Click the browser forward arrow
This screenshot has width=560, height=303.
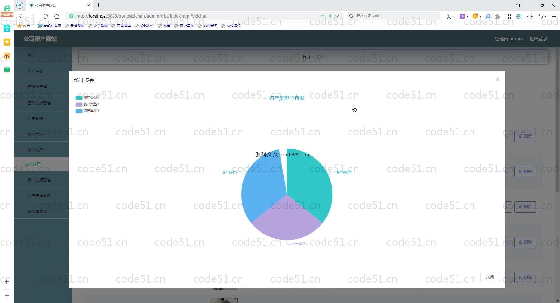[33, 16]
